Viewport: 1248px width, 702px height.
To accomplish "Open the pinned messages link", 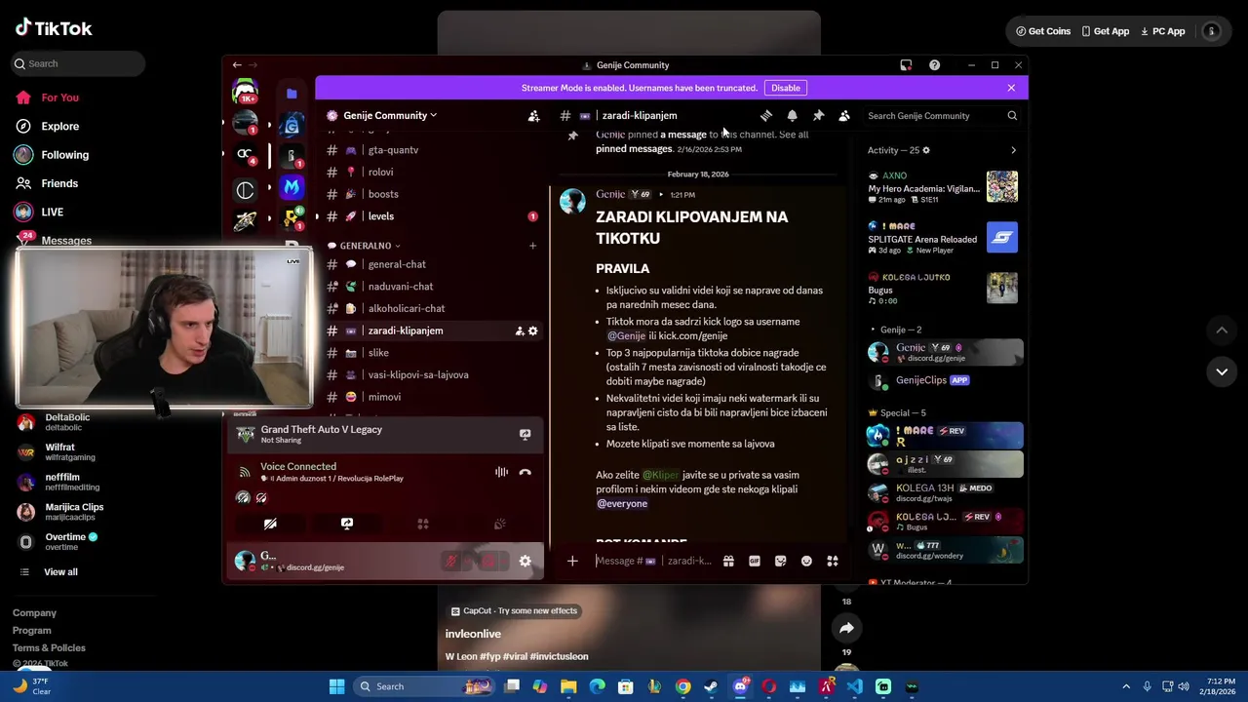I will click(635, 149).
